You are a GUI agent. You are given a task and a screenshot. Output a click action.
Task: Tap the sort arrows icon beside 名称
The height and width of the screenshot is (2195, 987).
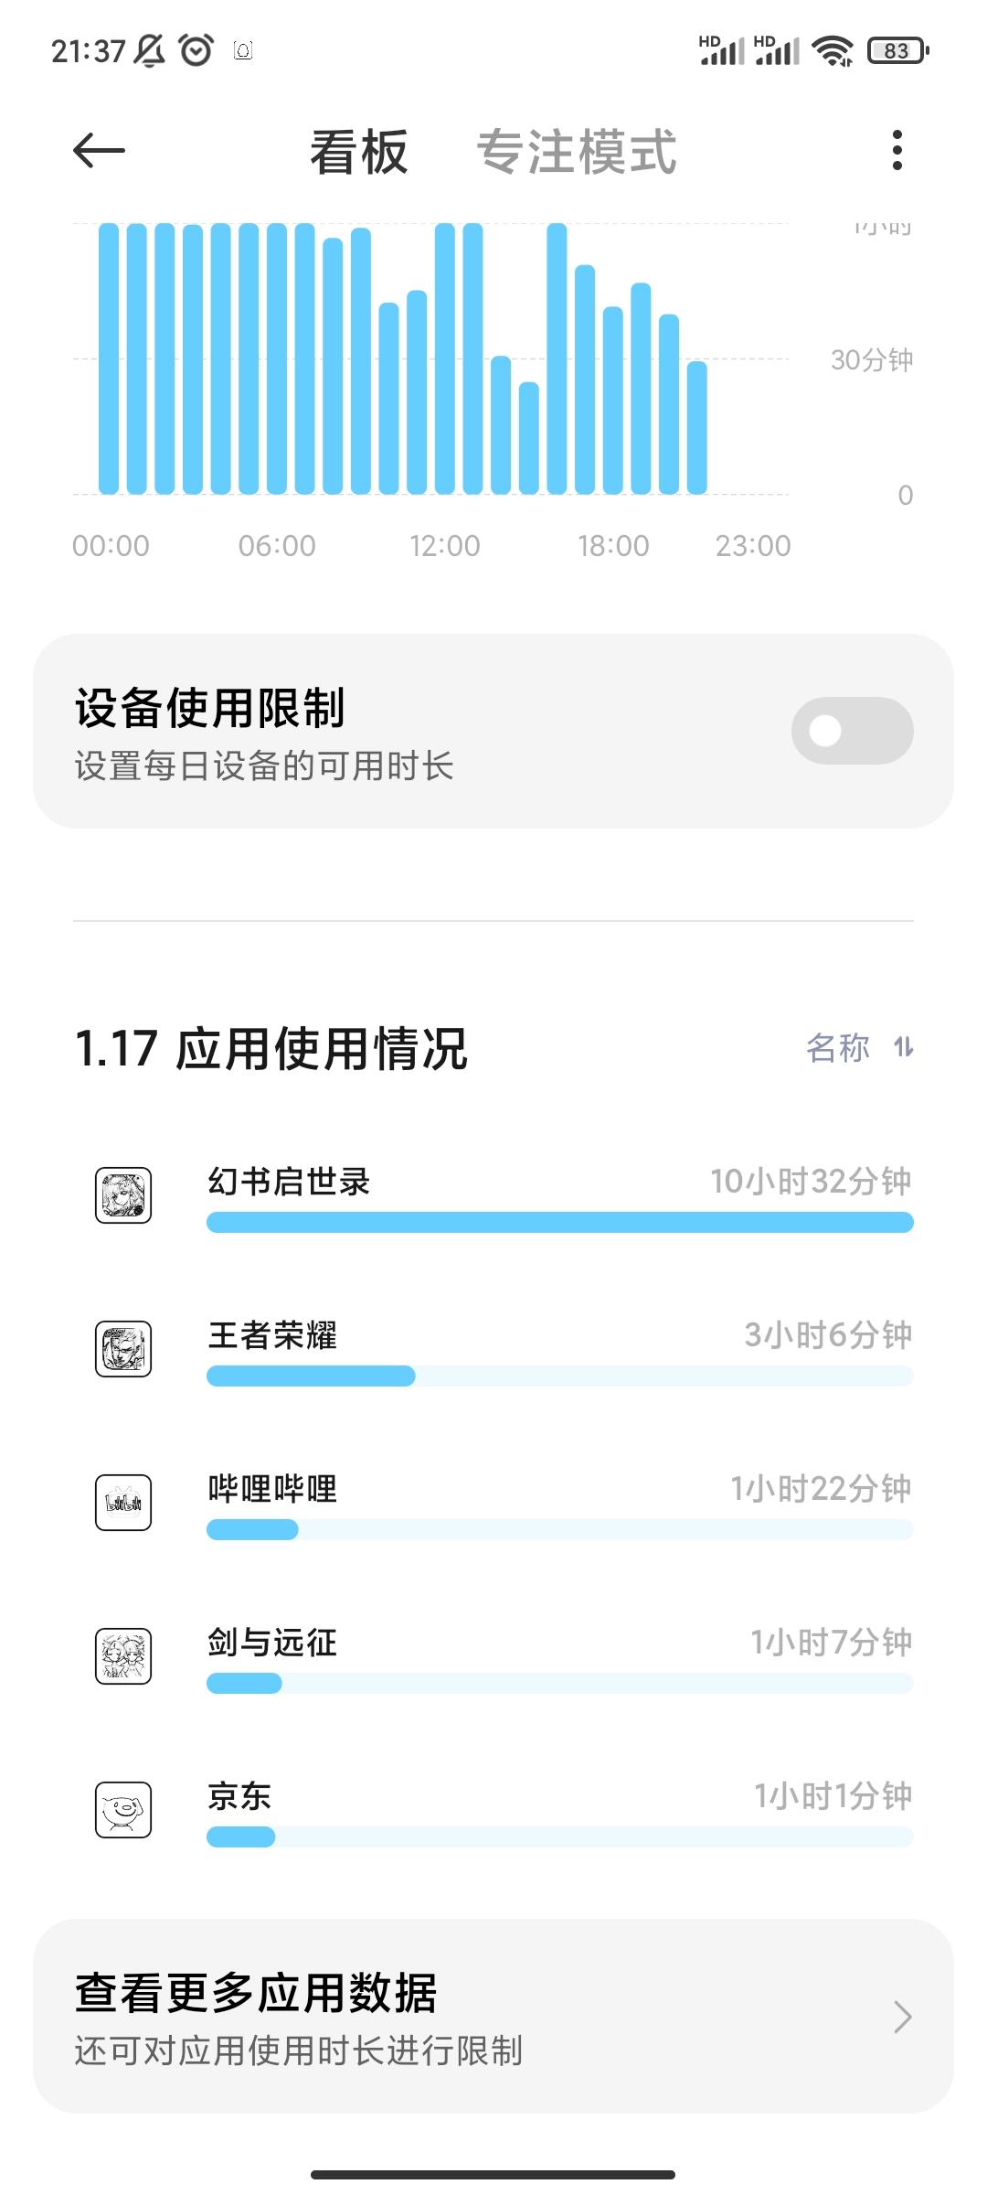(x=904, y=1047)
